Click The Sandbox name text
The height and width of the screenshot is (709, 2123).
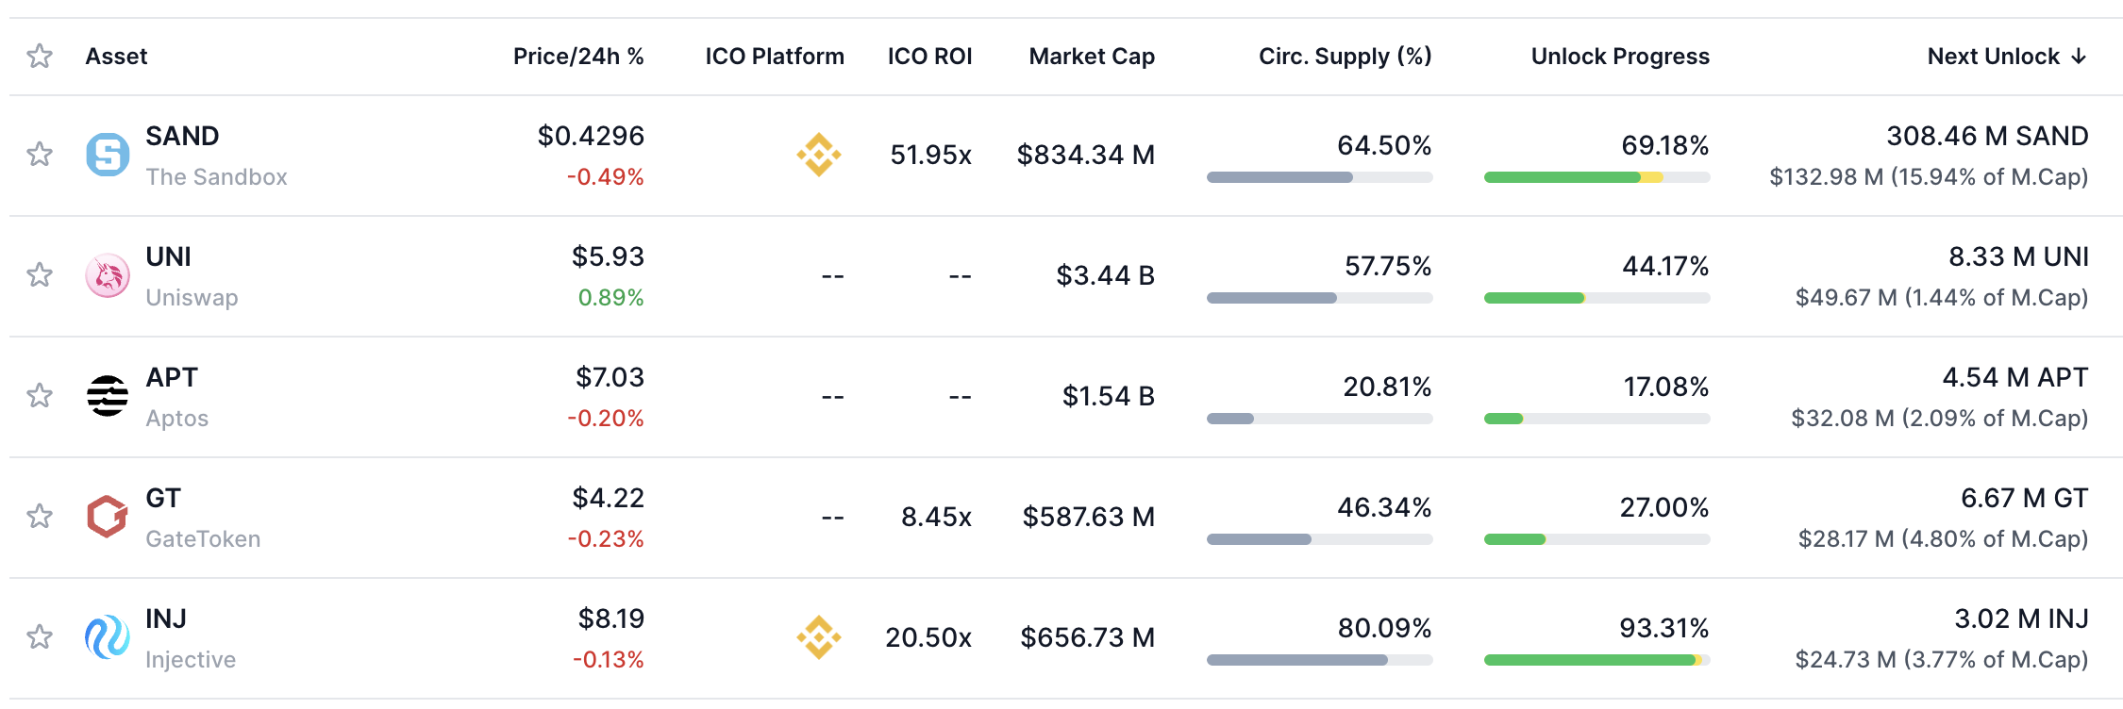pyautogui.click(x=216, y=177)
